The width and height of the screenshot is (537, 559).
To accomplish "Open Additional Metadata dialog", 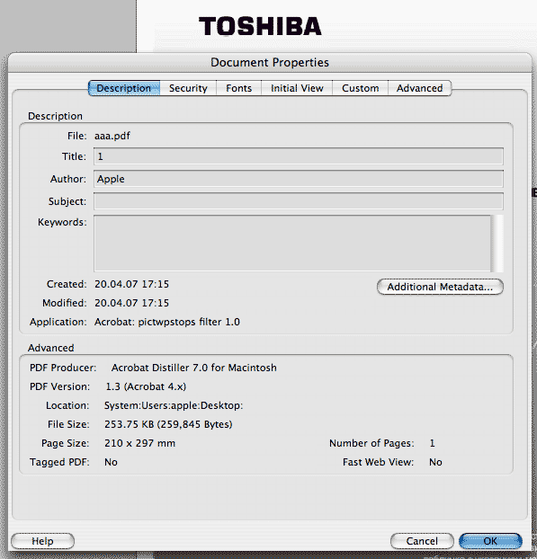I will 440,287.
